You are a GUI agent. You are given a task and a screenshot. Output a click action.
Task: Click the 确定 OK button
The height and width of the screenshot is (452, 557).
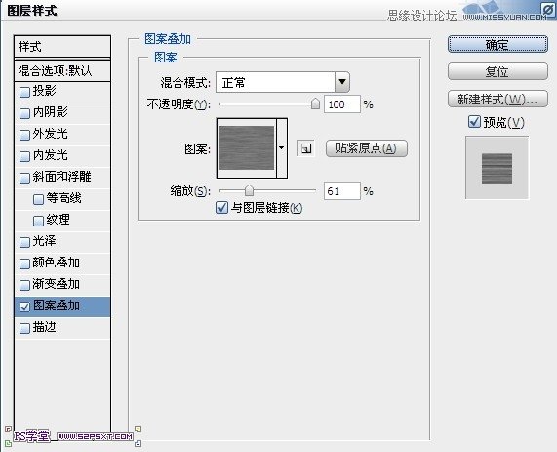click(x=497, y=45)
